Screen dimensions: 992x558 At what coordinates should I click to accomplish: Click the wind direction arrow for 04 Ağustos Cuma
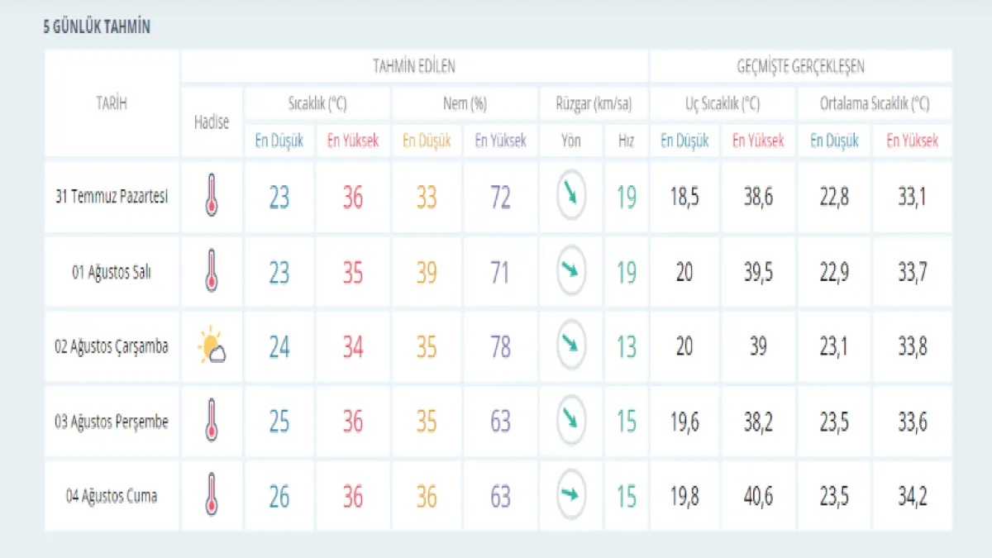coord(571,495)
